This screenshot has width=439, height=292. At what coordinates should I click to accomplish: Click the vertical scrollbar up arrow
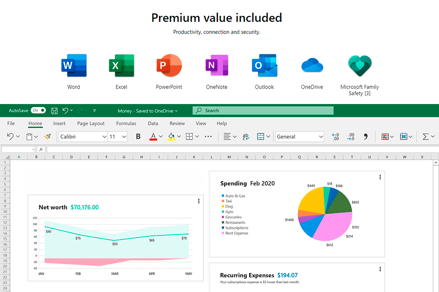(x=436, y=162)
